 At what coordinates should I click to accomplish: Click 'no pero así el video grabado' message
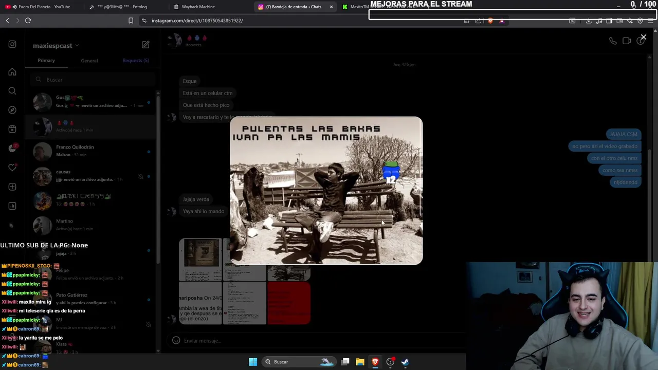click(x=605, y=146)
